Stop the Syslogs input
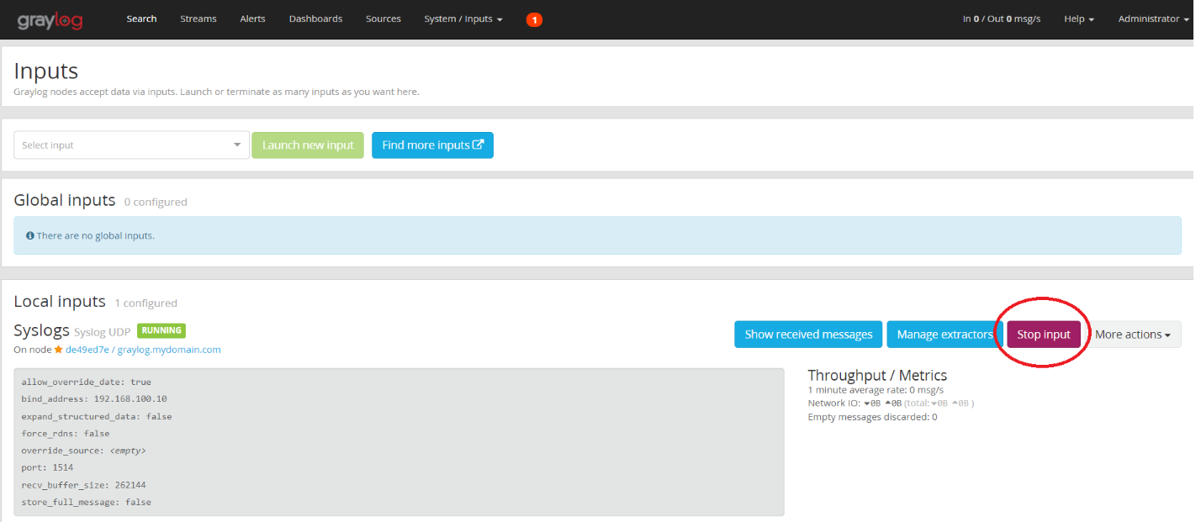This screenshot has width=1201, height=522. point(1044,335)
